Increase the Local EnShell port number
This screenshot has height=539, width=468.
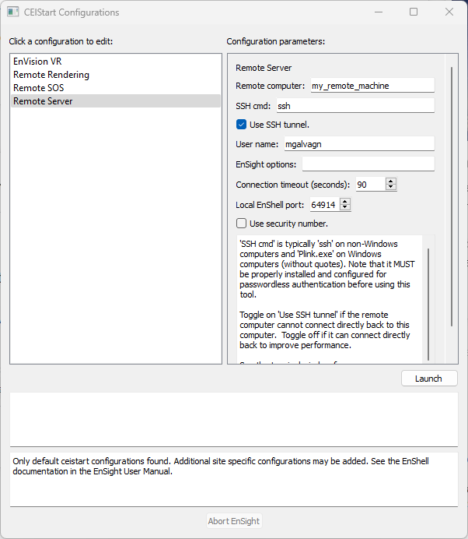coord(345,202)
